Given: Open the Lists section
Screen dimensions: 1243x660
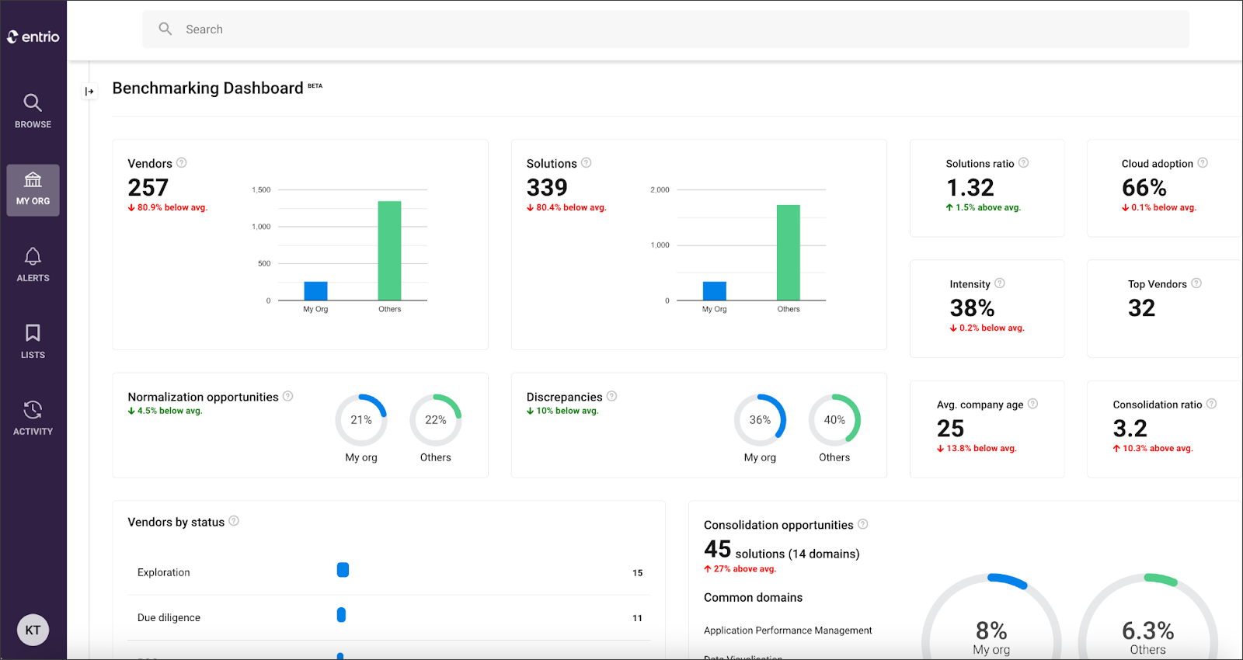Looking at the screenshot, I should pyautogui.click(x=33, y=342).
